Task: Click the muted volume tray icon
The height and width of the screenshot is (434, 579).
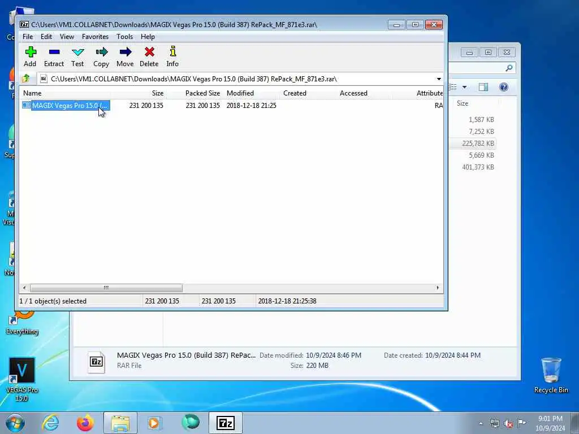Action: [508, 423]
